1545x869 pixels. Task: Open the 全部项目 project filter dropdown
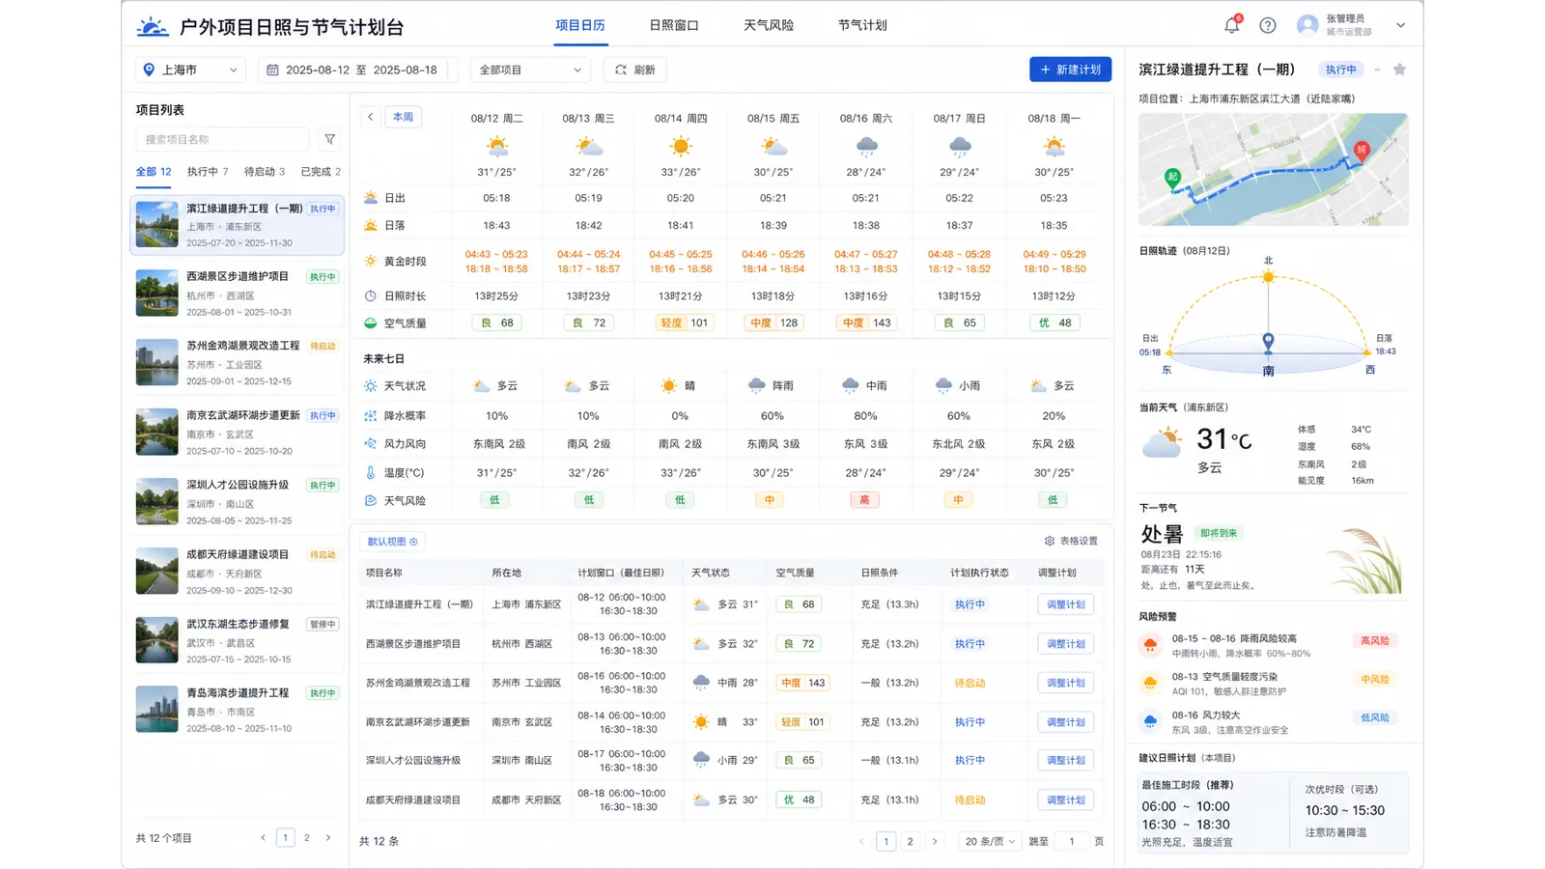(x=530, y=70)
